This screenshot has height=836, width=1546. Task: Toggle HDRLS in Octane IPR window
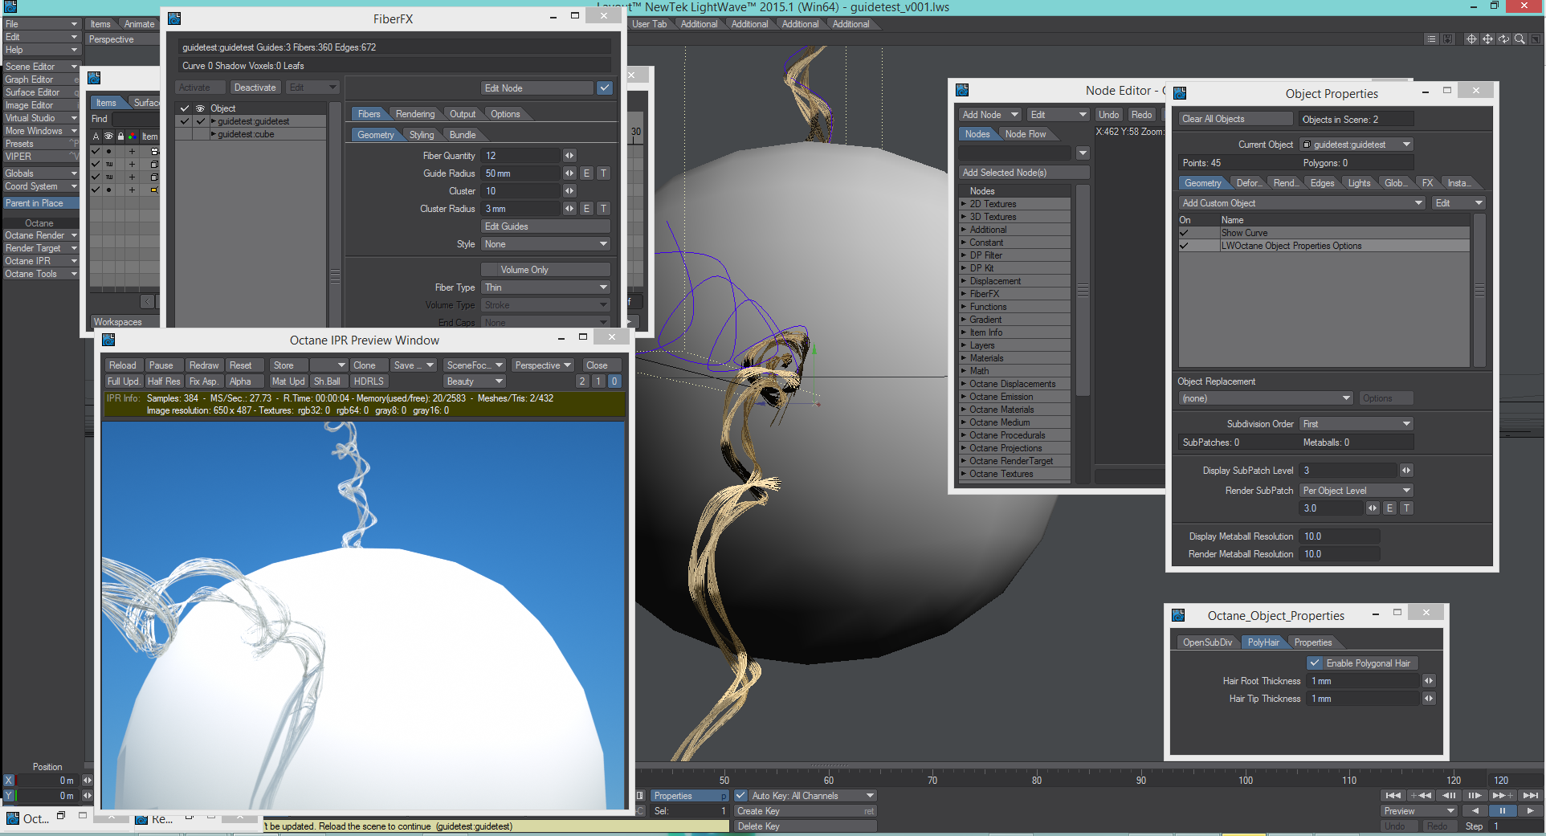click(x=369, y=381)
